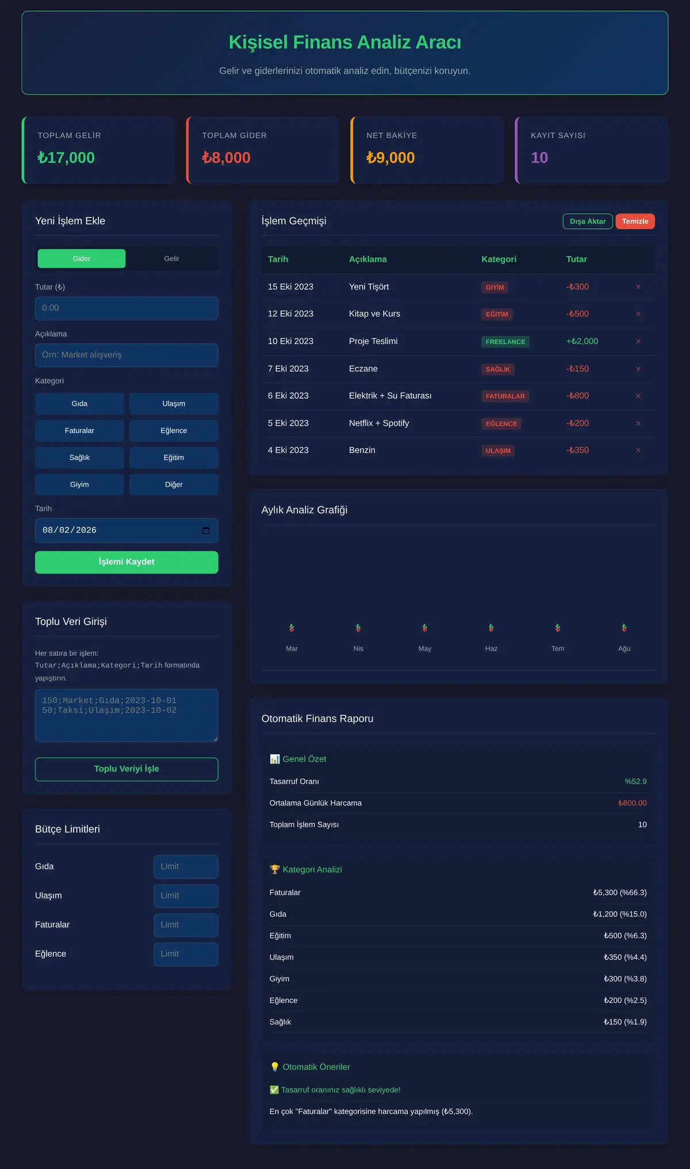This screenshot has height=1169, width=690.
Task: Select the Toplam Gelir ₺17,000 value
Action: tap(66, 158)
